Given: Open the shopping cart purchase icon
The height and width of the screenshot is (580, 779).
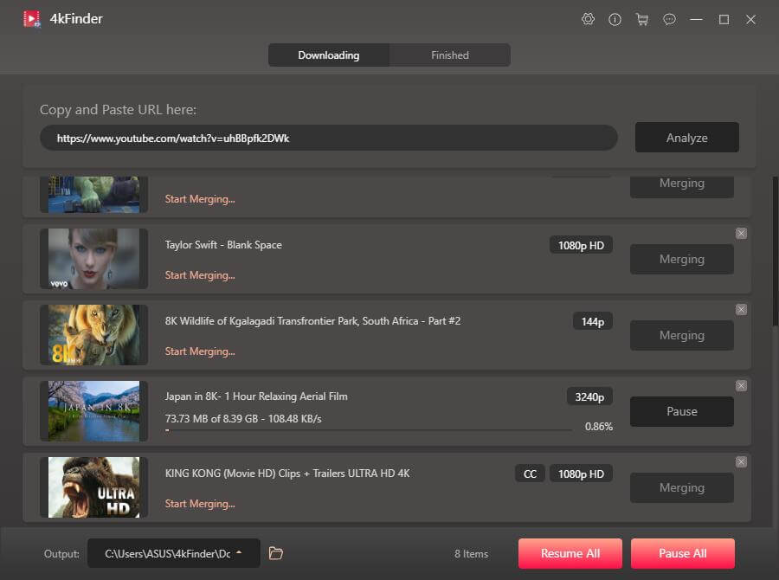Looking at the screenshot, I should [642, 19].
